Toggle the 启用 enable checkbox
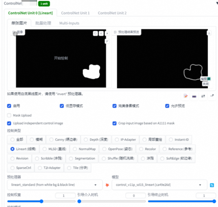 tap(9, 106)
